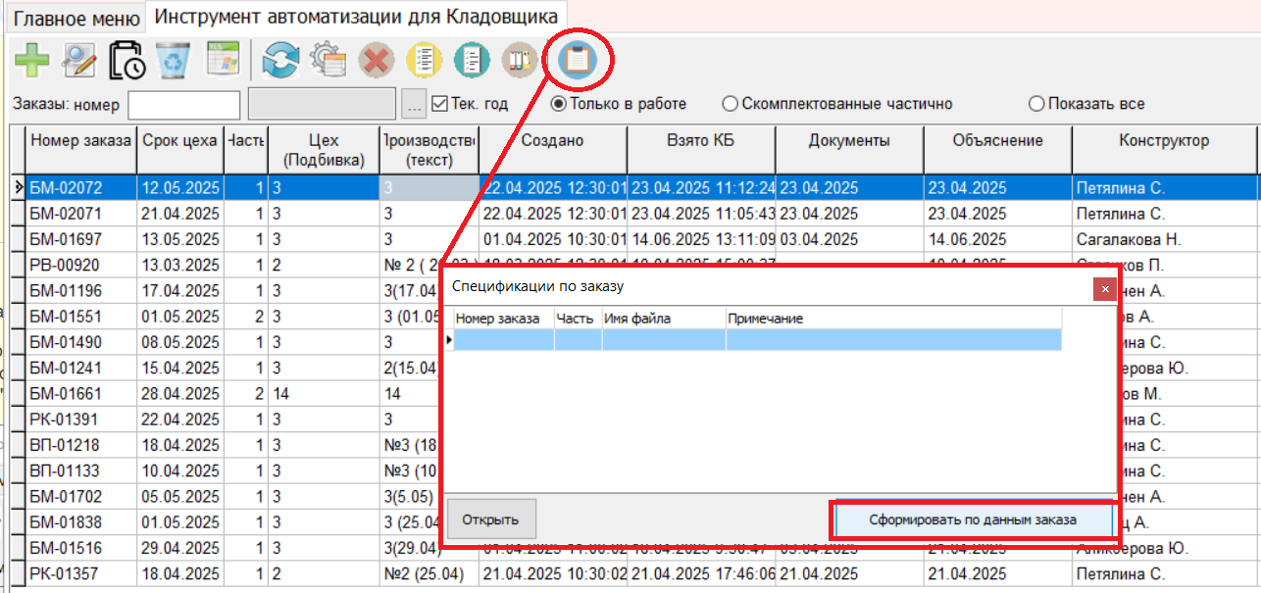Image resolution: width=1261 pixels, height=593 pixels.
Task: Click the red cross cancel icon
Action: point(376,62)
